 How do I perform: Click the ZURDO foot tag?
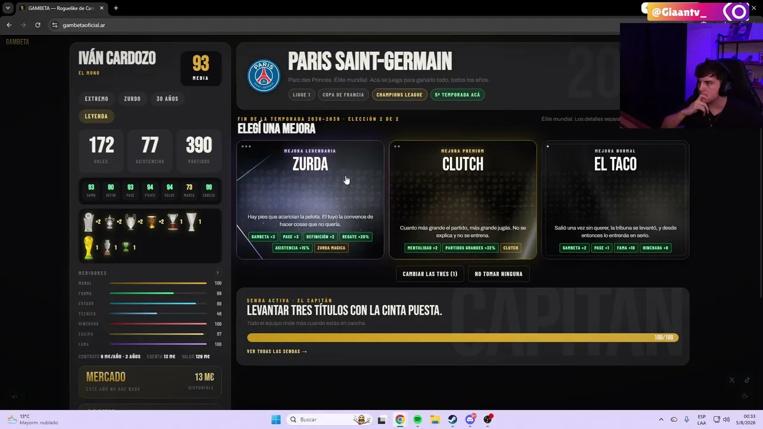coord(132,99)
